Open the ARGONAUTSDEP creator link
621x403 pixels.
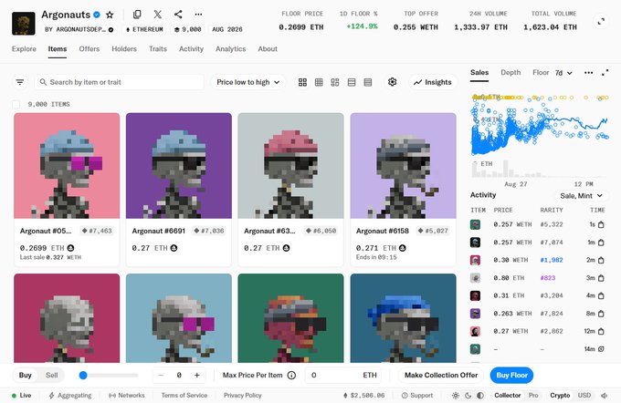pos(79,30)
